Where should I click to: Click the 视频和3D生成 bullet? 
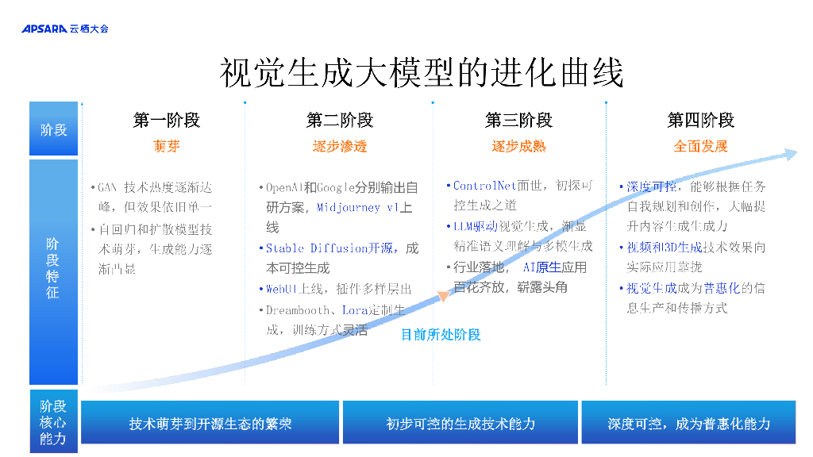692,257
